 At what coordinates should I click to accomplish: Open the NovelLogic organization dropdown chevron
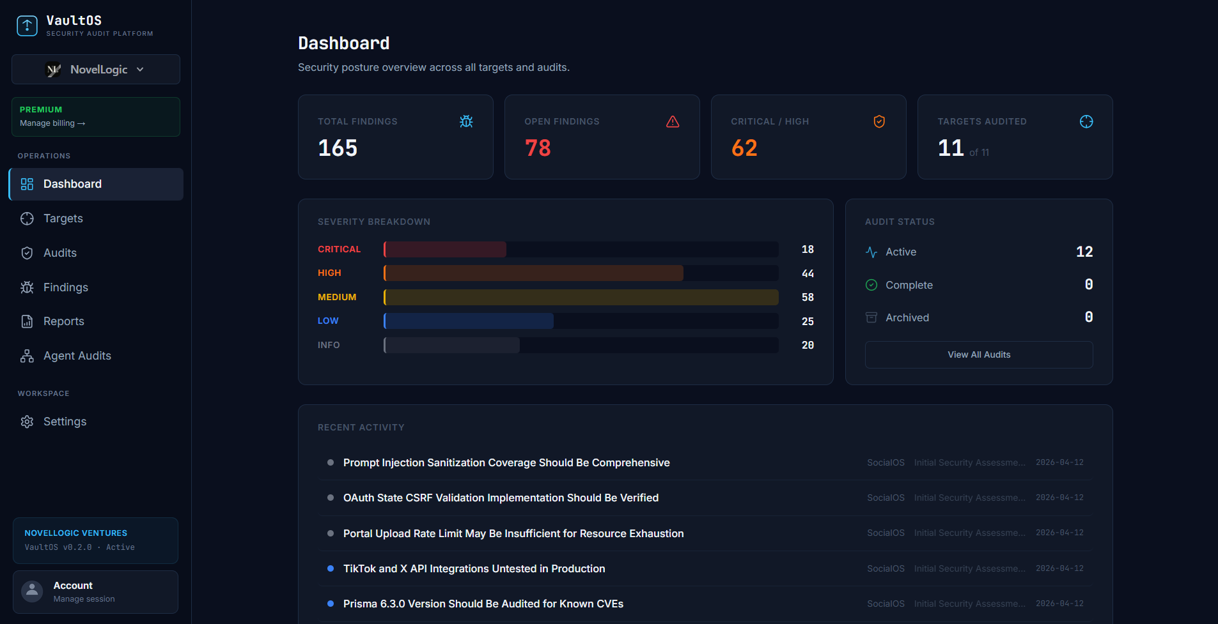140,70
